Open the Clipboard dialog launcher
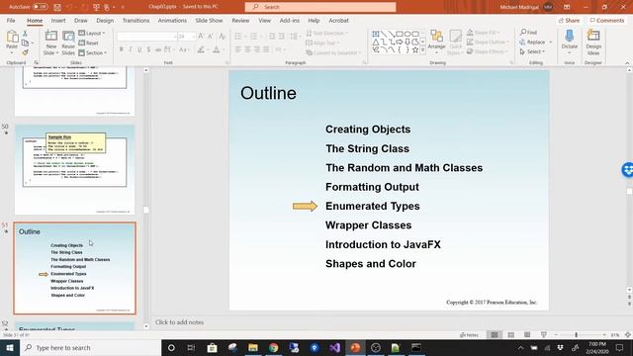 coord(36,63)
